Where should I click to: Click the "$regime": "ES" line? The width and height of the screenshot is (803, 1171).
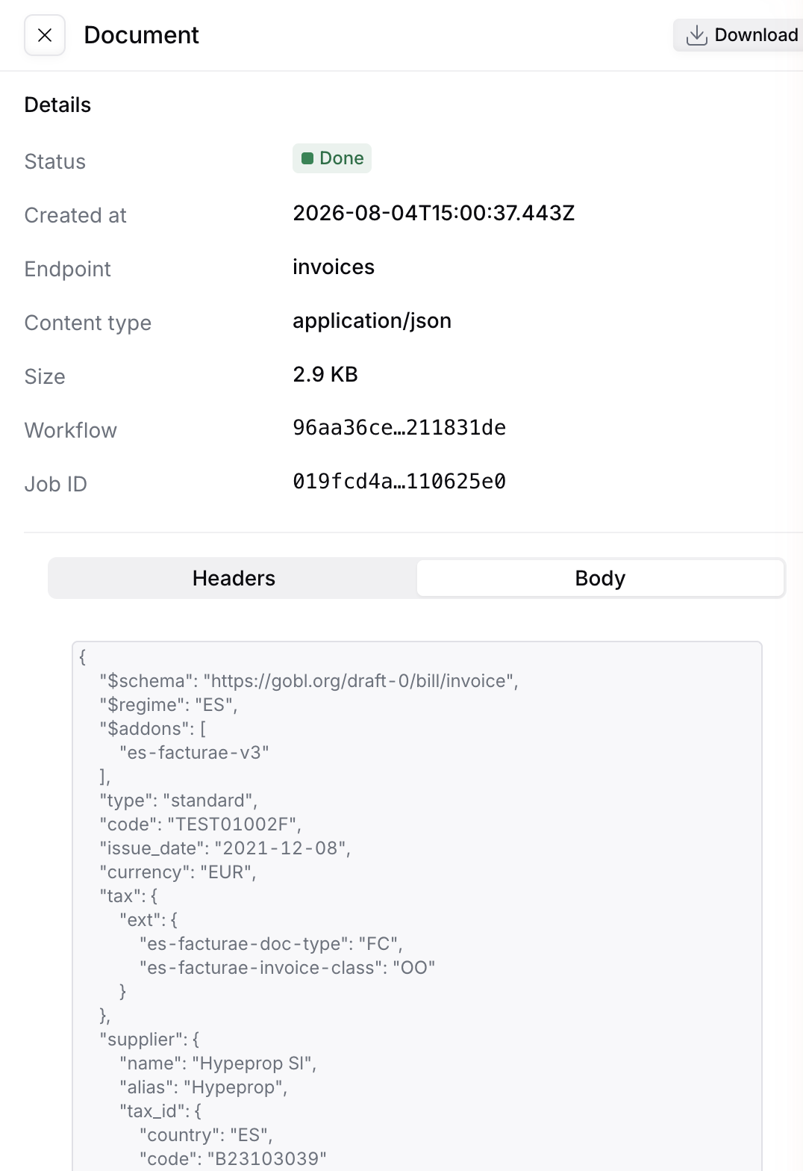click(169, 705)
